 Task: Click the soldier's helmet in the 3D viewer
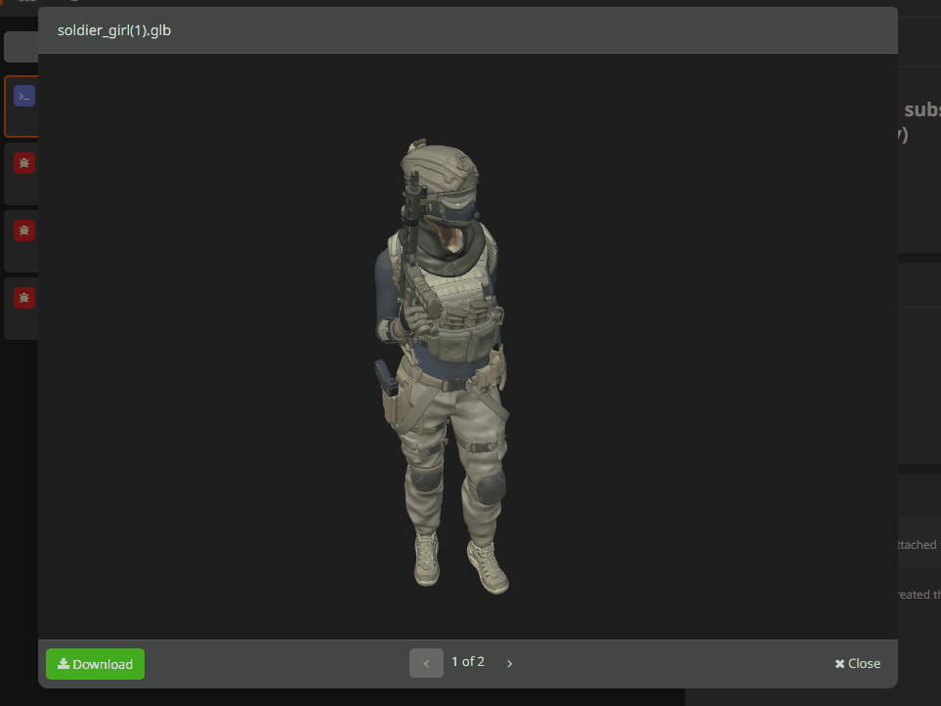pyautogui.click(x=438, y=166)
